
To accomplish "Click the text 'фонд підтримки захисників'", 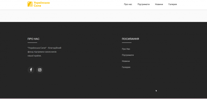I will click(42, 52).
